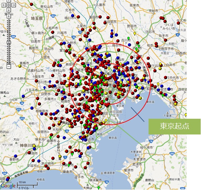Viewport: 201px width, 190px height.
Task: Select blue marker near 小仏峠
Action: pos(23,96)
